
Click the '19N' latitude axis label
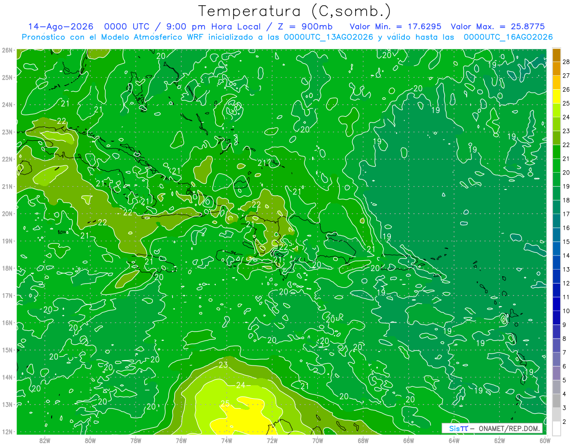coord(6,241)
